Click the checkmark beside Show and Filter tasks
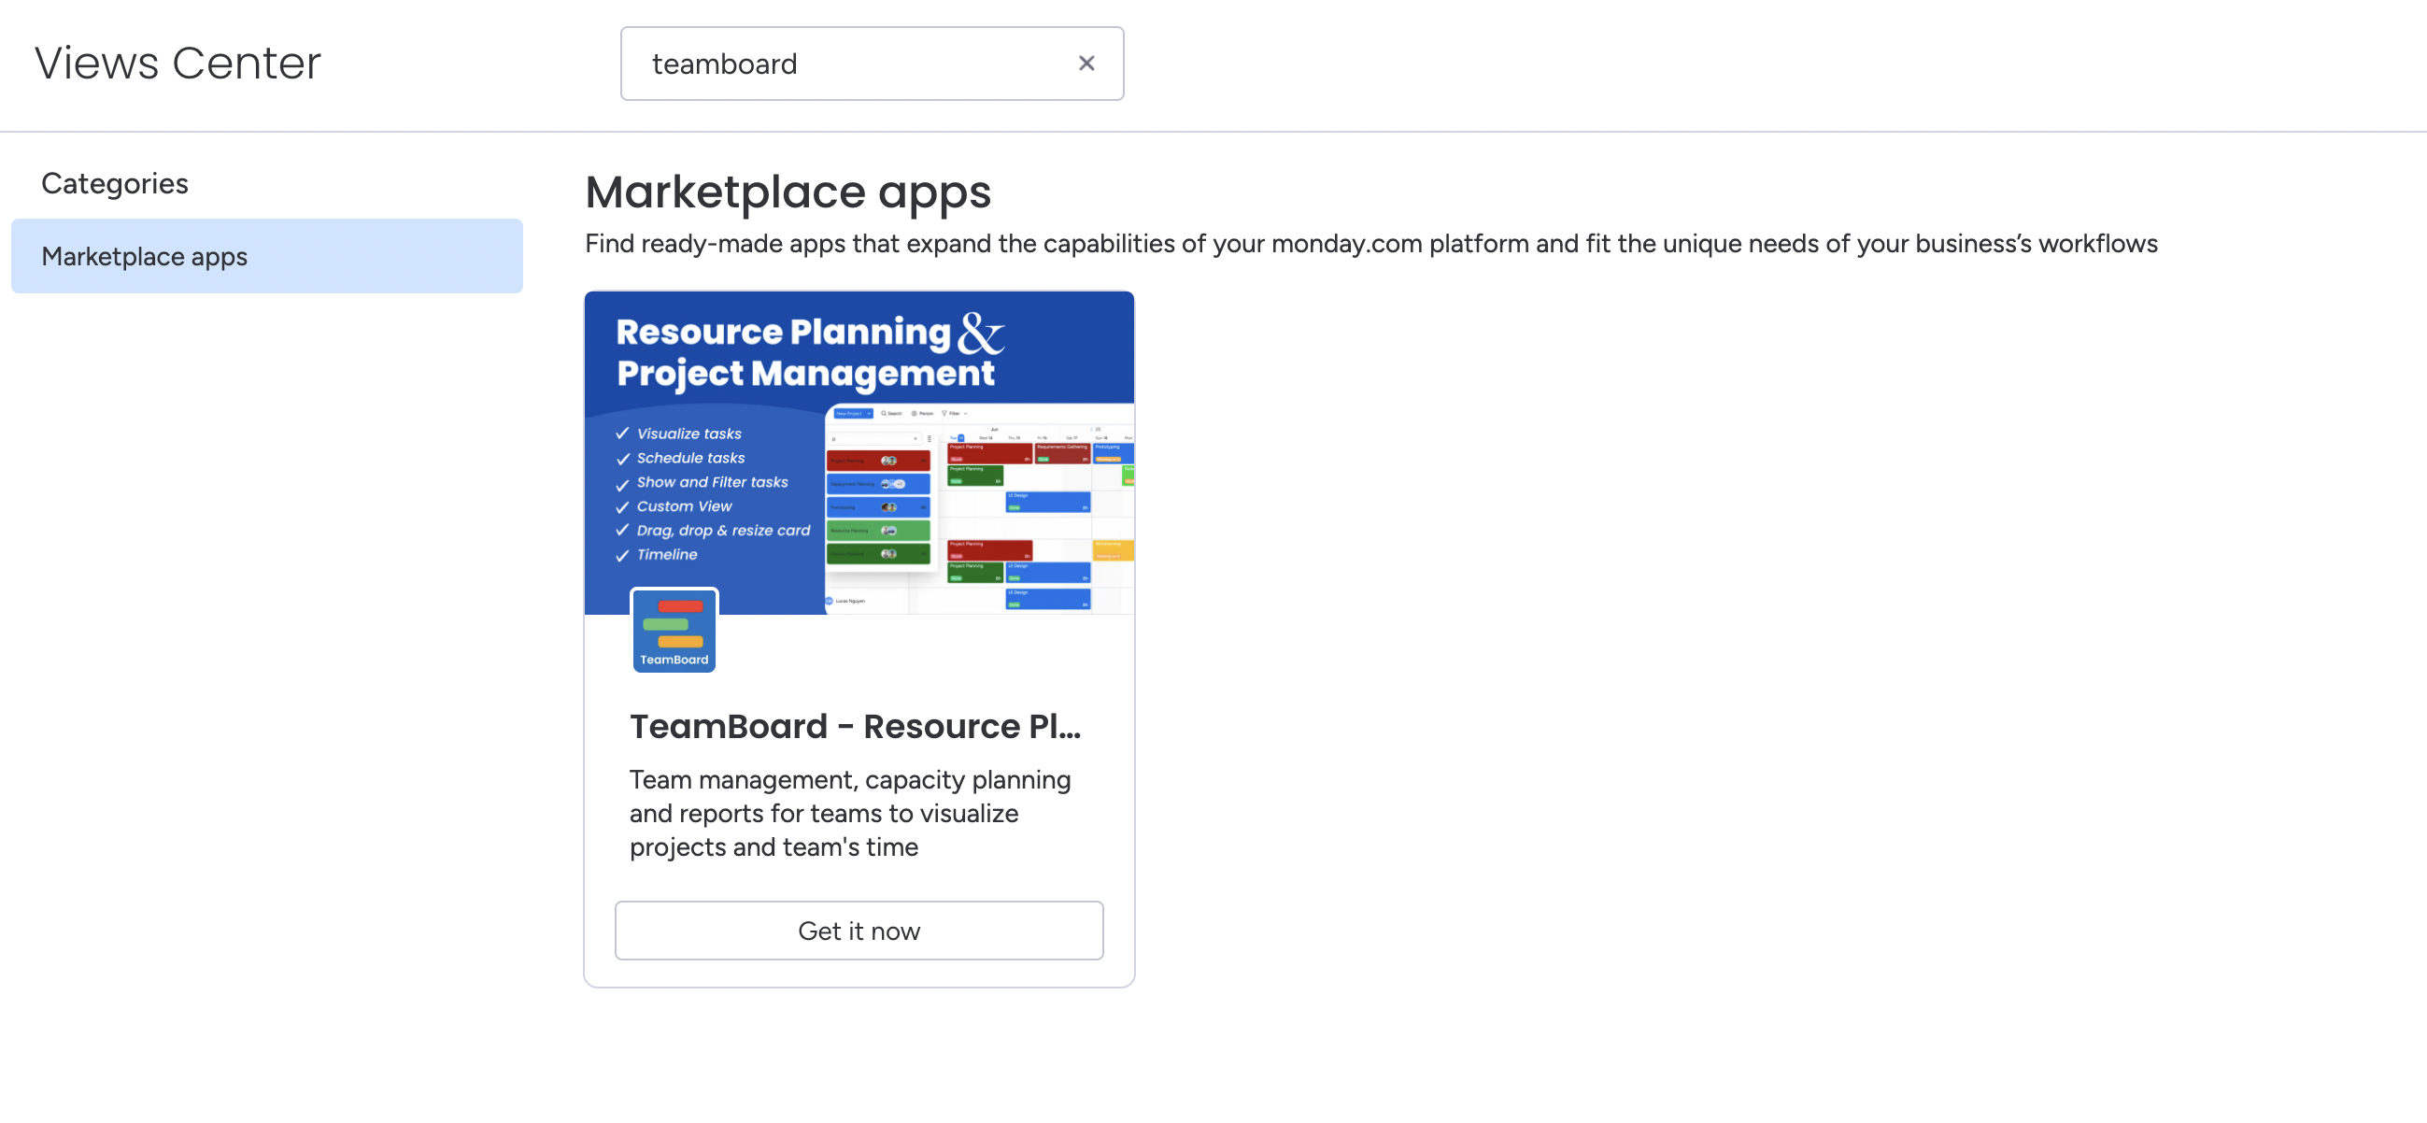Screen dimensions: 2427x1123 622,483
